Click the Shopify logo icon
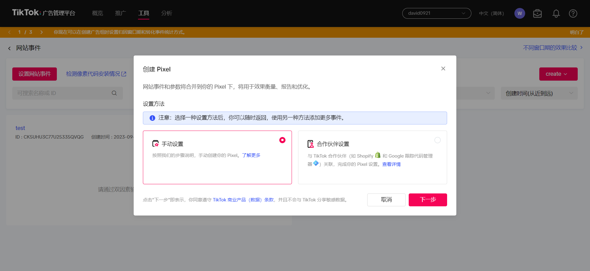 378,155
